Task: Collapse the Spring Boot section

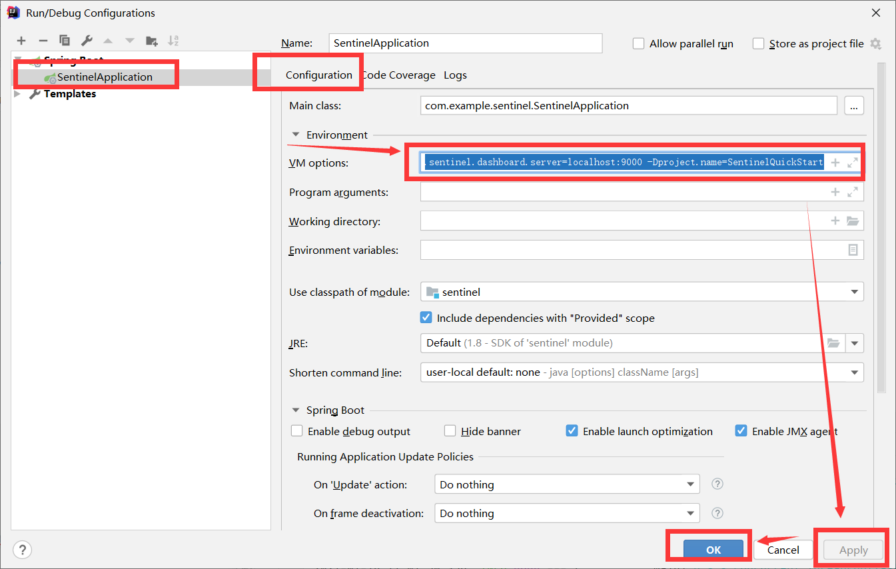Action: (296, 410)
